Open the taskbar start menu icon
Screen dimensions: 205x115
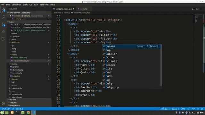click(x=2, y=113)
